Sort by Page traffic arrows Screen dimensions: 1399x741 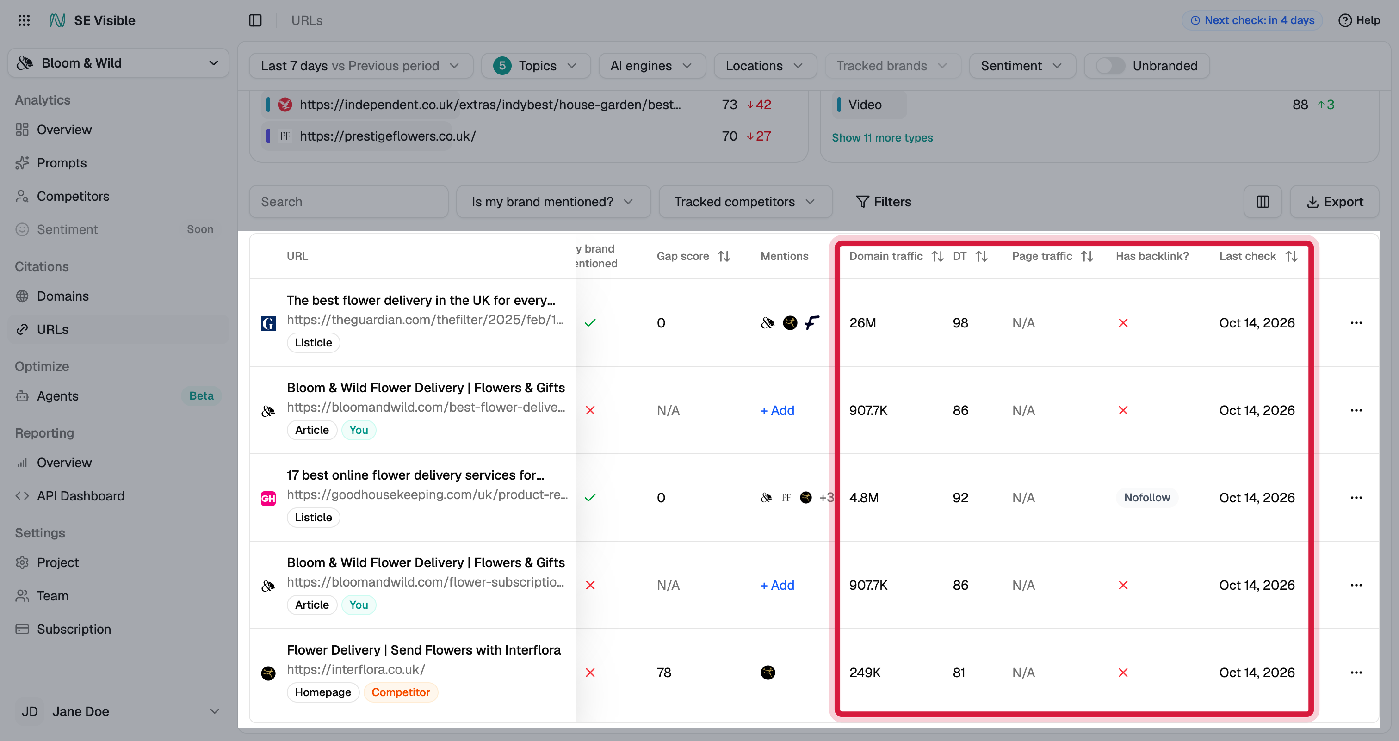click(1087, 256)
